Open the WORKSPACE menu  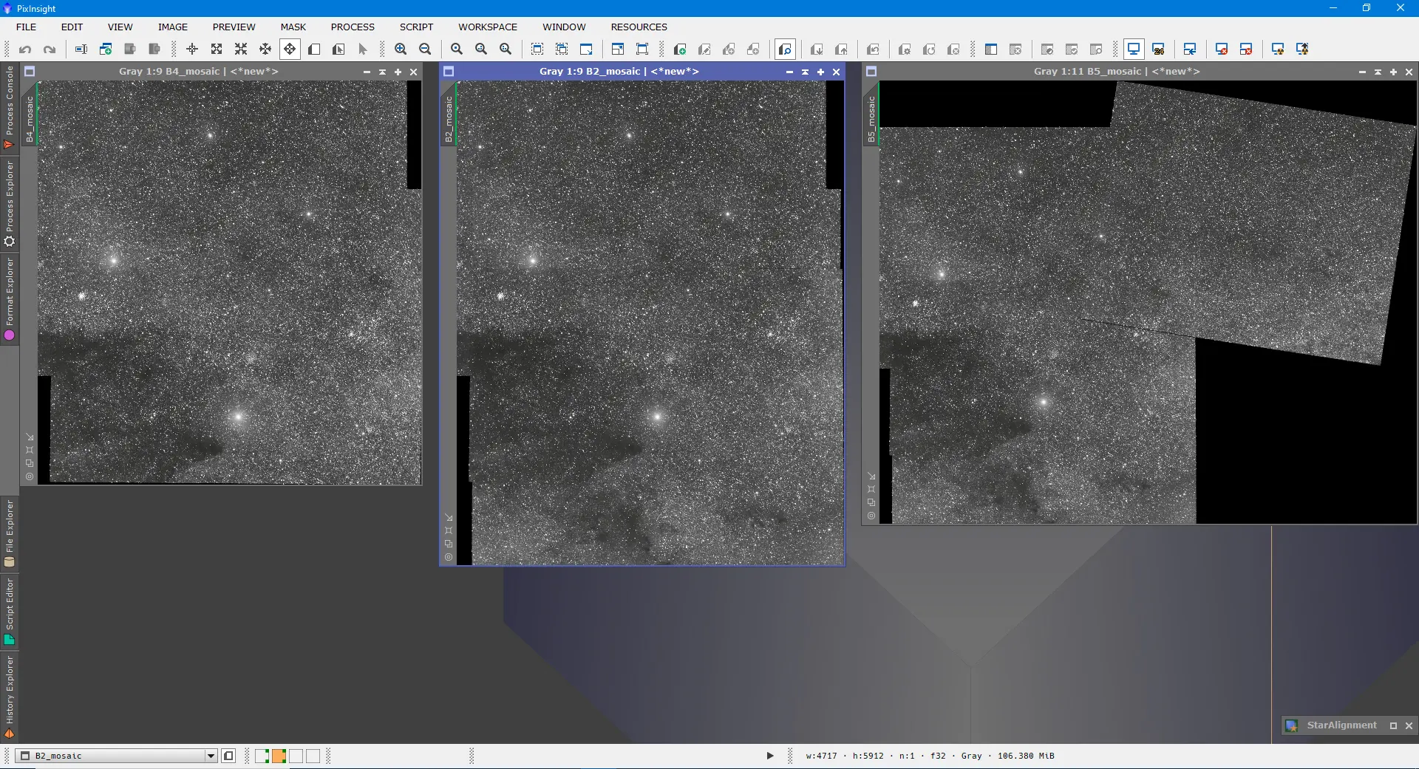pyautogui.click(x=488, y=27)
